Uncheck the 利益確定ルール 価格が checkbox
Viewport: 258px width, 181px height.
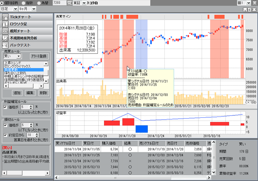[5, 107]
